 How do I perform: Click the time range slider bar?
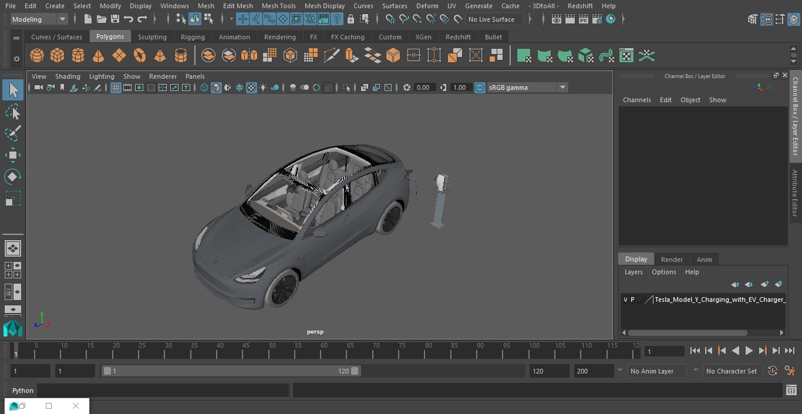click(x=231, y=371)
